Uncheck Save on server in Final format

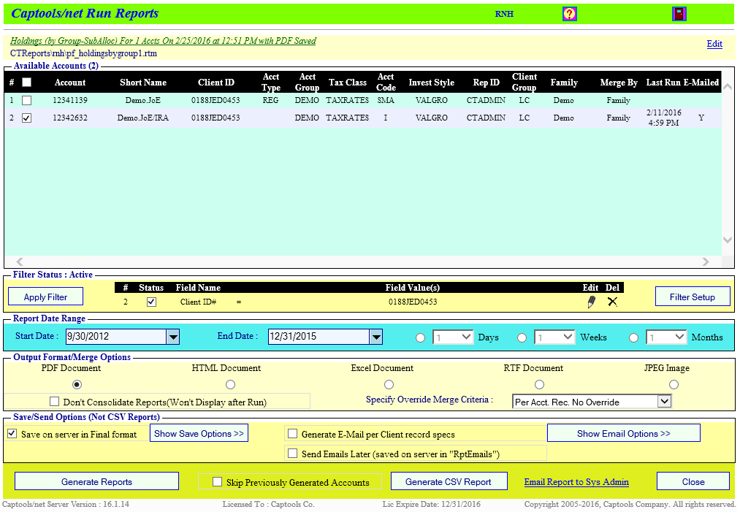[11, 432]
